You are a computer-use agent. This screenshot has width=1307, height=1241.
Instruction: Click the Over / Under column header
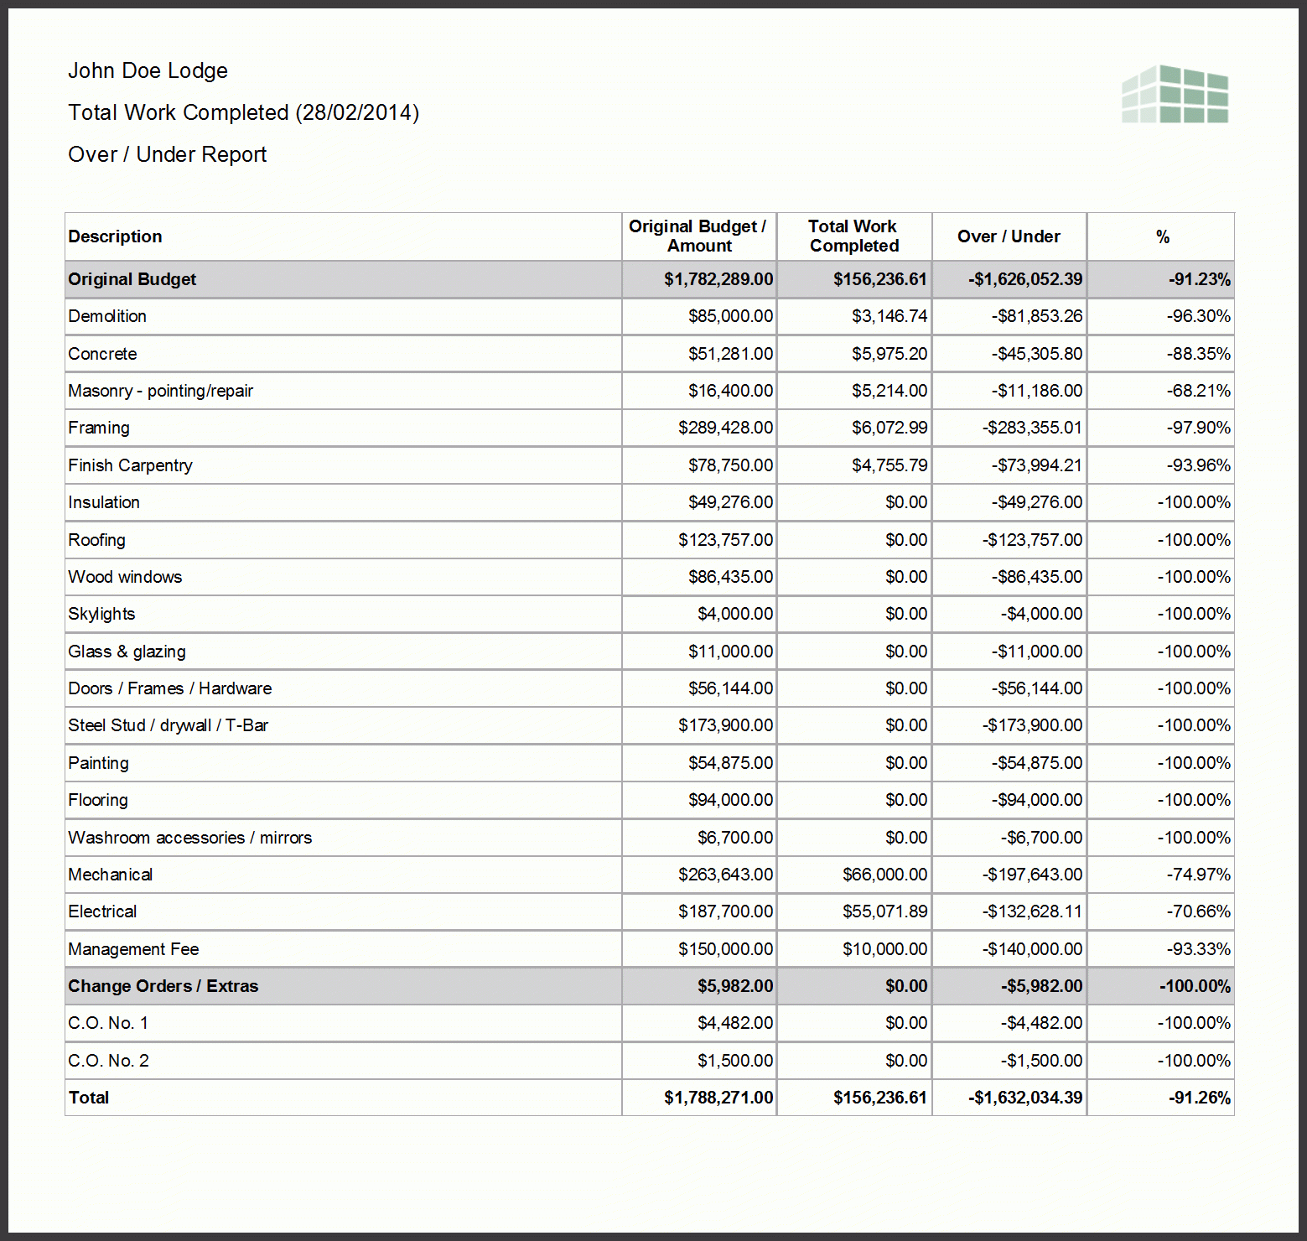click(1009, 236)
